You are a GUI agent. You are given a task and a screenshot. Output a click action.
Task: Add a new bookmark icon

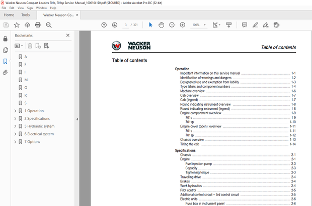[x=38, y=46]
